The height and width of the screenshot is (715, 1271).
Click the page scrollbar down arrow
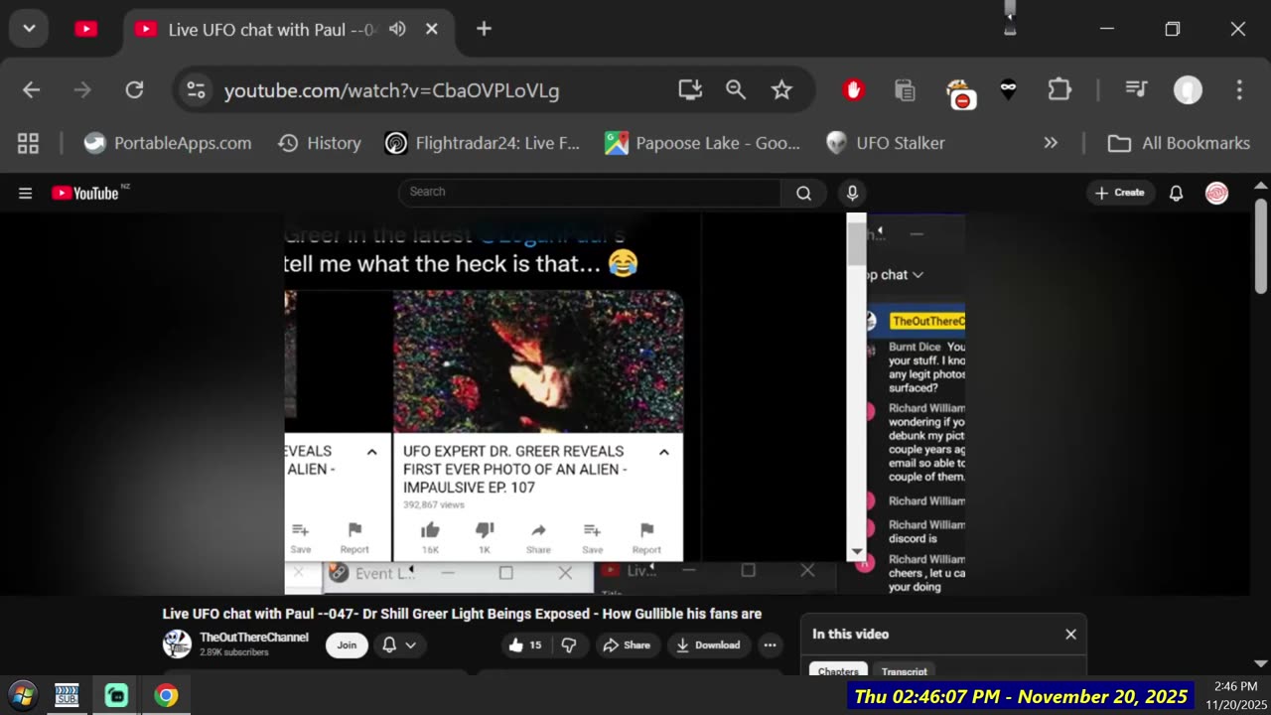[1261, 663]
